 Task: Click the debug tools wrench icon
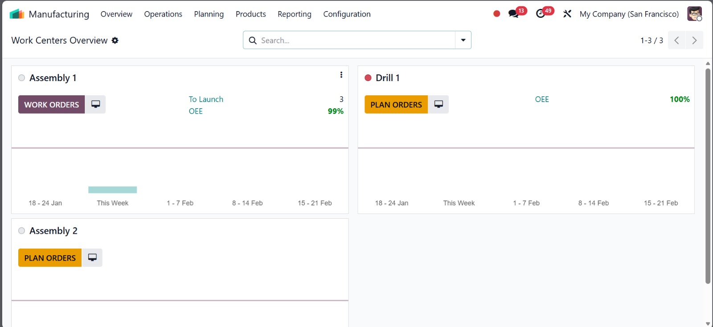tap(567, 14)
